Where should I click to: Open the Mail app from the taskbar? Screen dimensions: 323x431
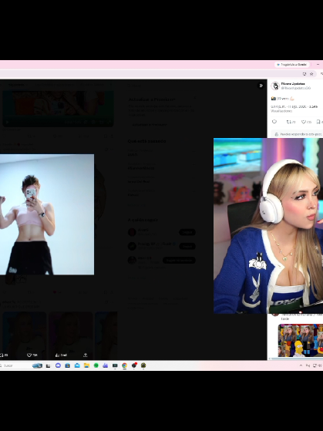(77, 365)
